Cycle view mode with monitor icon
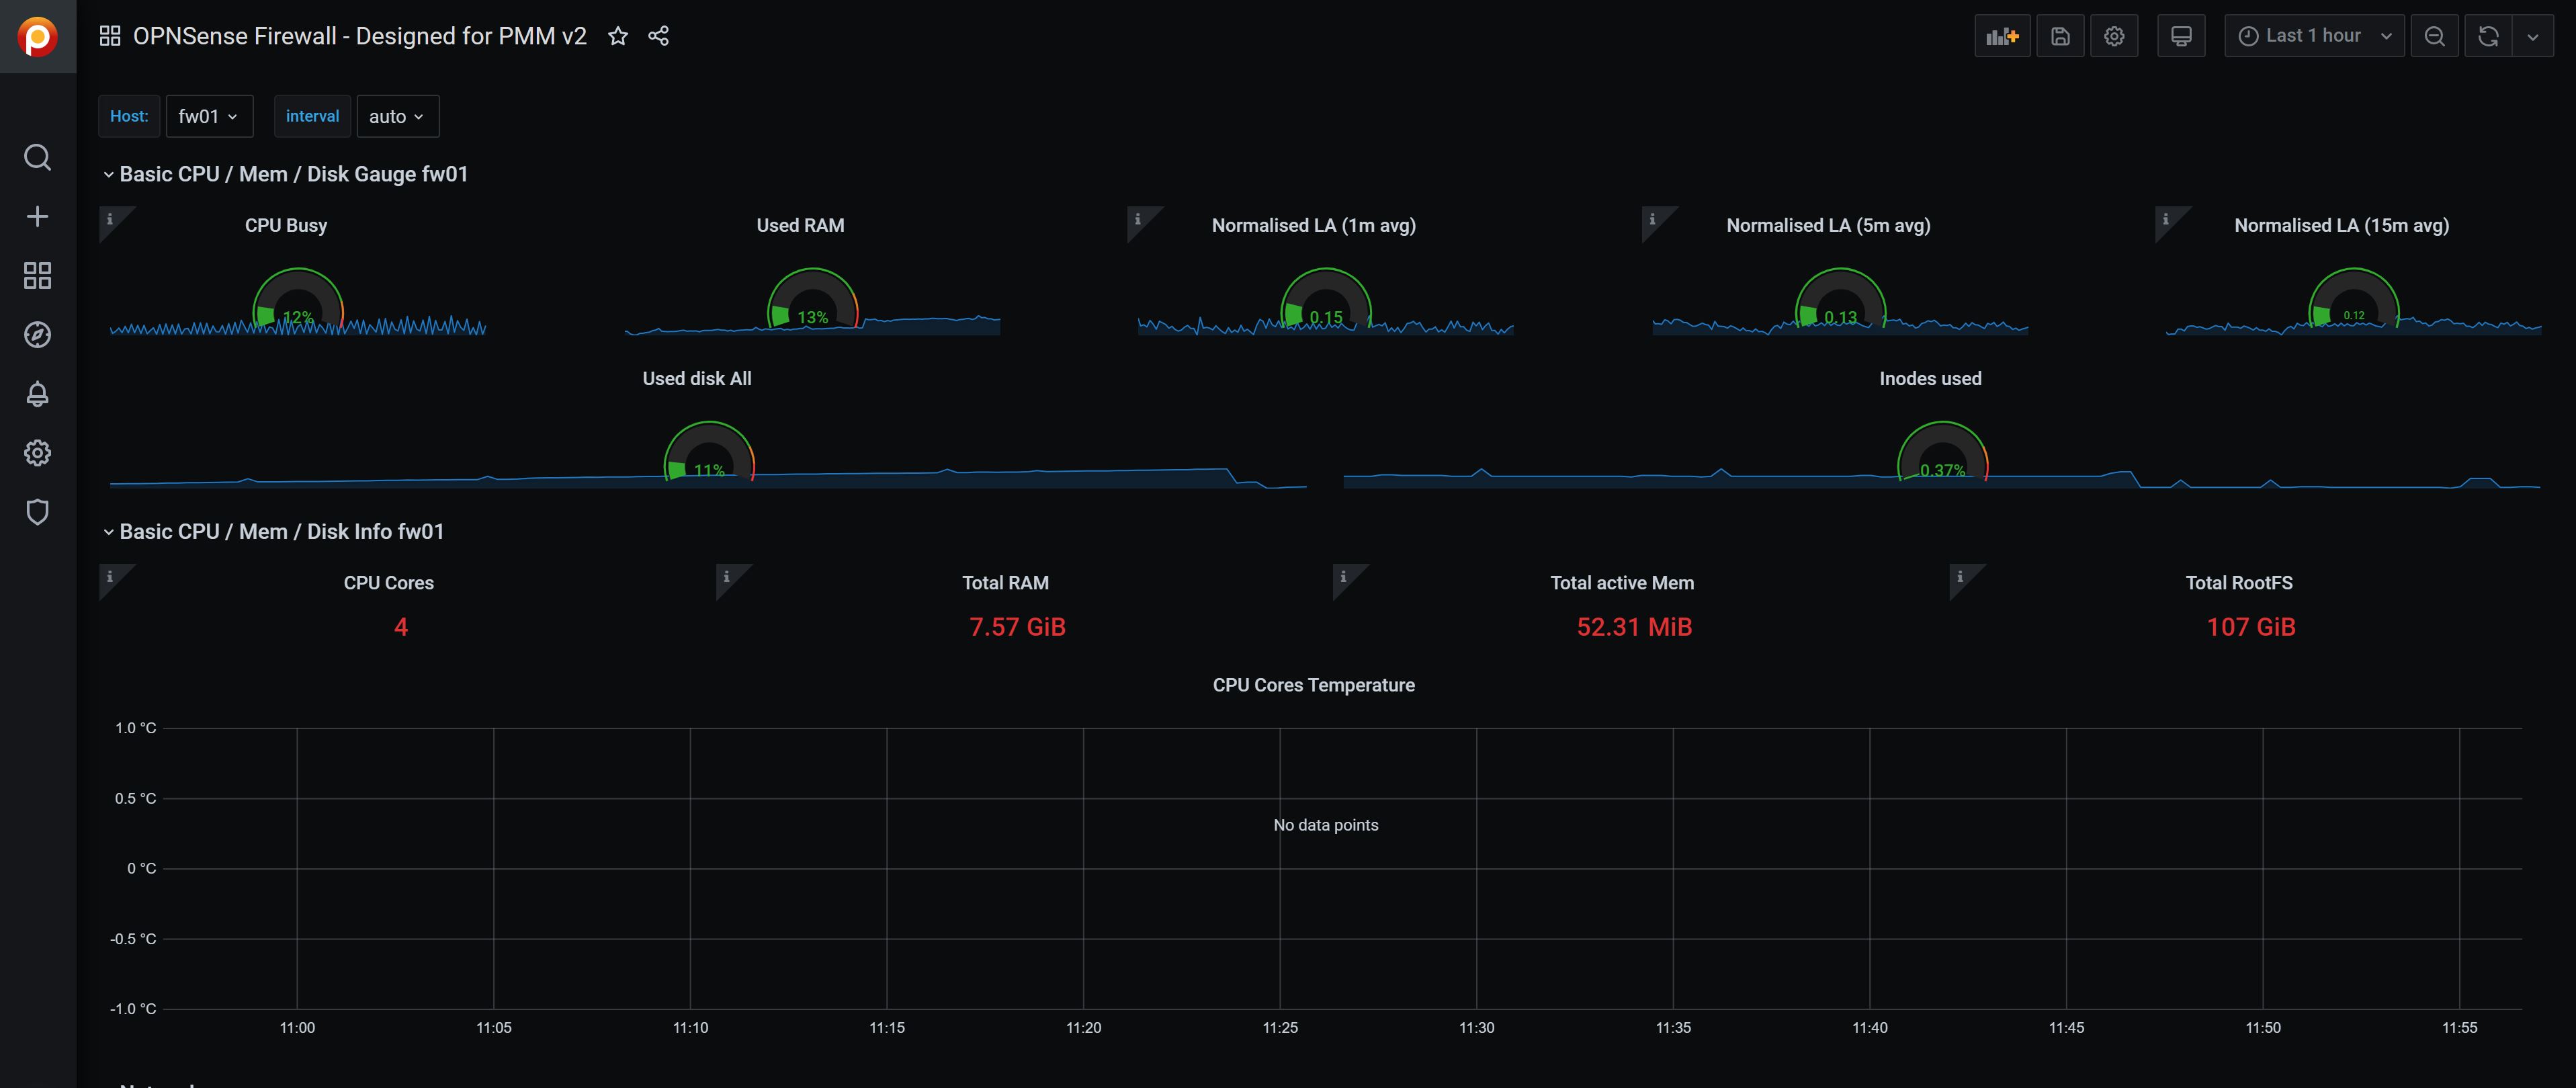The image size is (2576, 1088). coord(2181,36)
